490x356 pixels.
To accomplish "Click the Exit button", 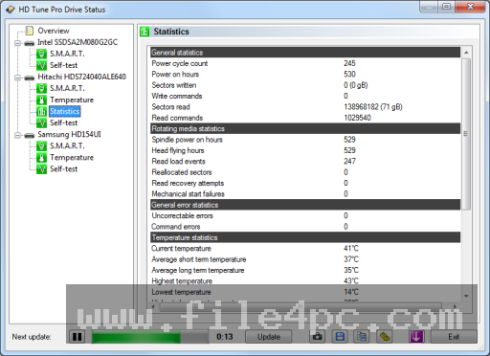I will pyautogui.click(x=454, y=337).
